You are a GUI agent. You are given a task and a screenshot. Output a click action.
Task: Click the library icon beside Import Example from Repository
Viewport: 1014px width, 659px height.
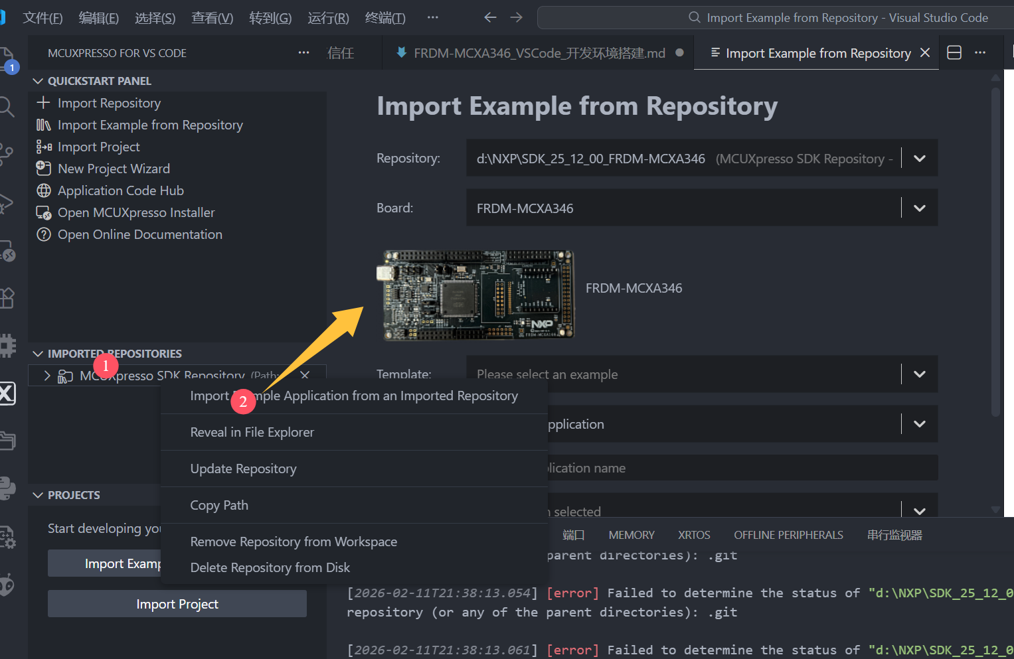43,125
